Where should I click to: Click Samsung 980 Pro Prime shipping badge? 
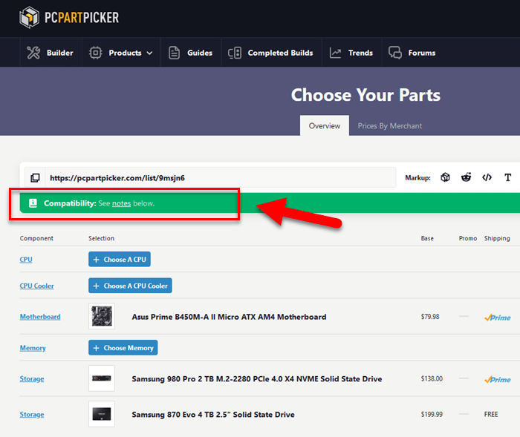pos(497,379)
